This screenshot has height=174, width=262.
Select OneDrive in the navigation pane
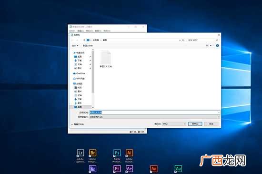pos(79,73)
